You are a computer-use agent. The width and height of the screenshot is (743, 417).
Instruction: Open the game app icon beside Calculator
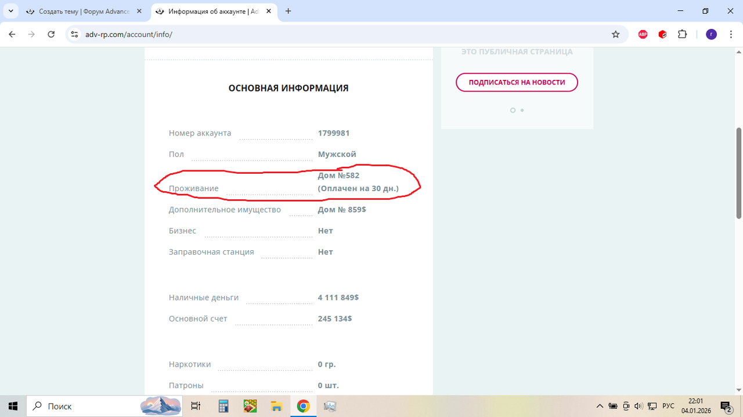(250, 406)
